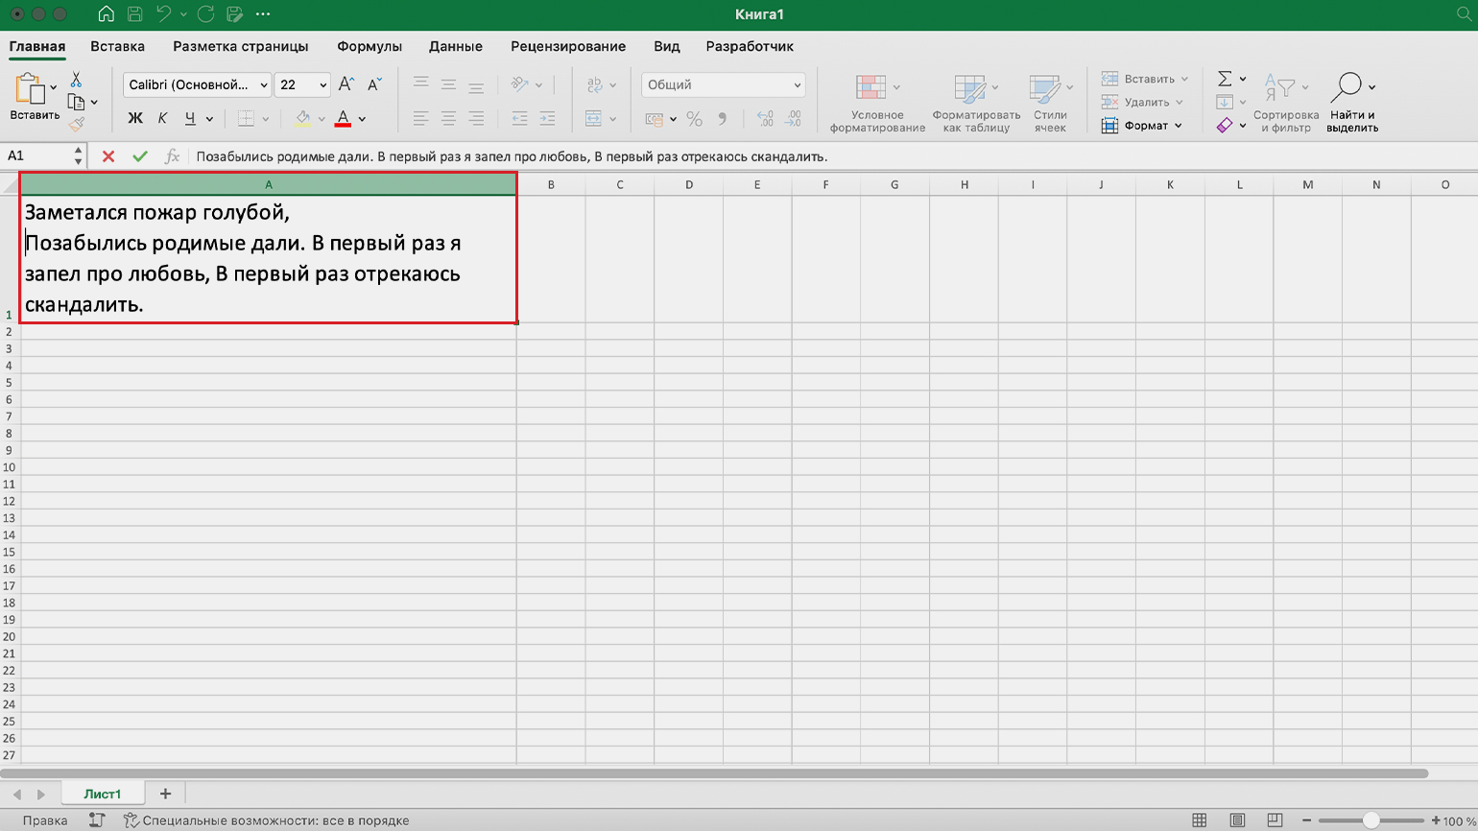Switch to the Page Layout view button

[x=1237, y=820]
